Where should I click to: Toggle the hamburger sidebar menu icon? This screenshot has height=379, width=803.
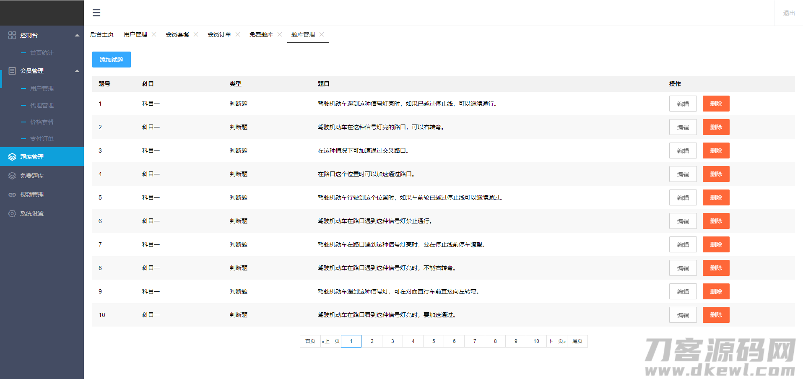tap(96, 13)
